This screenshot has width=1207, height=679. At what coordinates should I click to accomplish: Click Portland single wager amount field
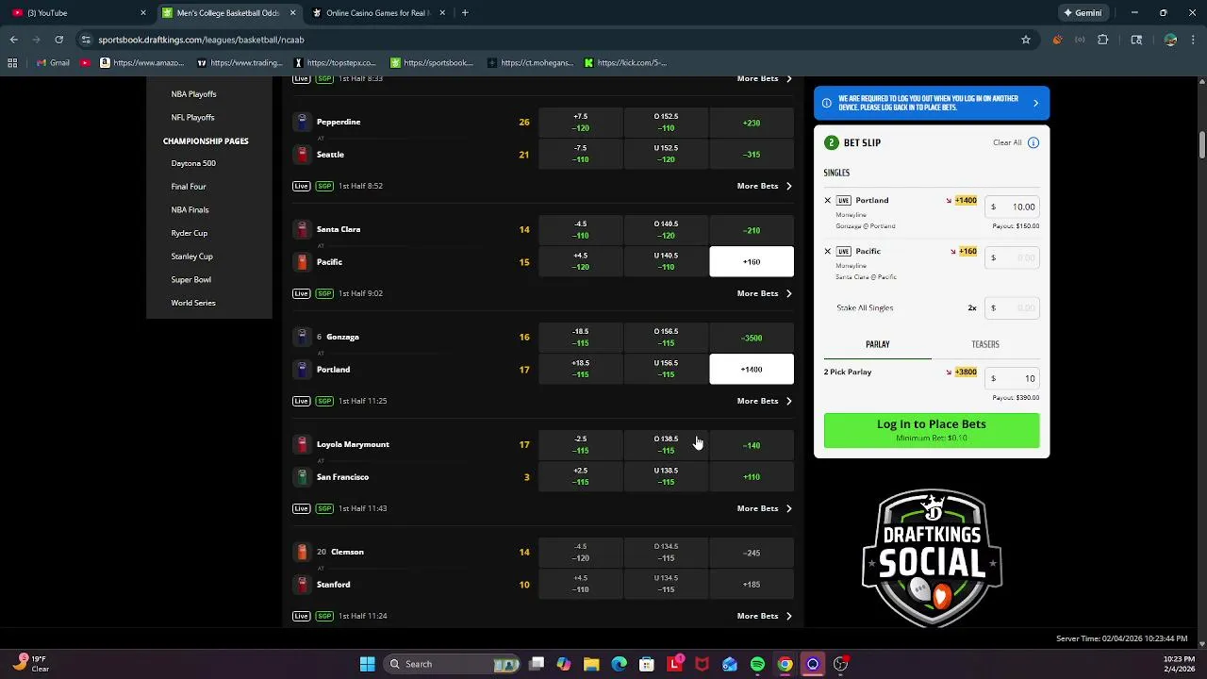click(1012, 207)
